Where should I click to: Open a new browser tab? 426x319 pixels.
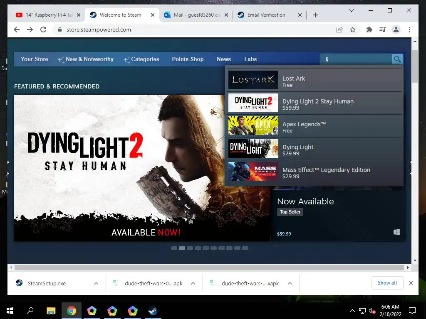point(315,15)
